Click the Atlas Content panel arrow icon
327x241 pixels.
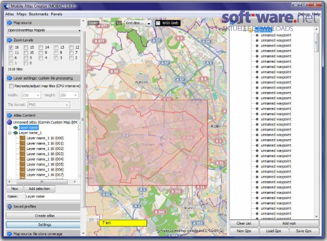[10, 115]
